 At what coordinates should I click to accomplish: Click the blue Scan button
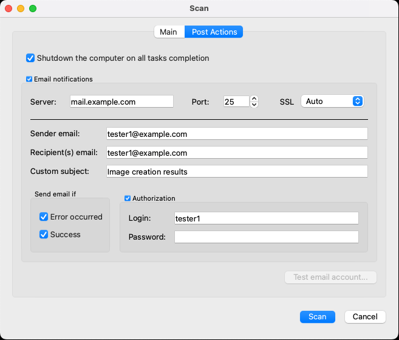pyautogui.click(x=317, y=317)
